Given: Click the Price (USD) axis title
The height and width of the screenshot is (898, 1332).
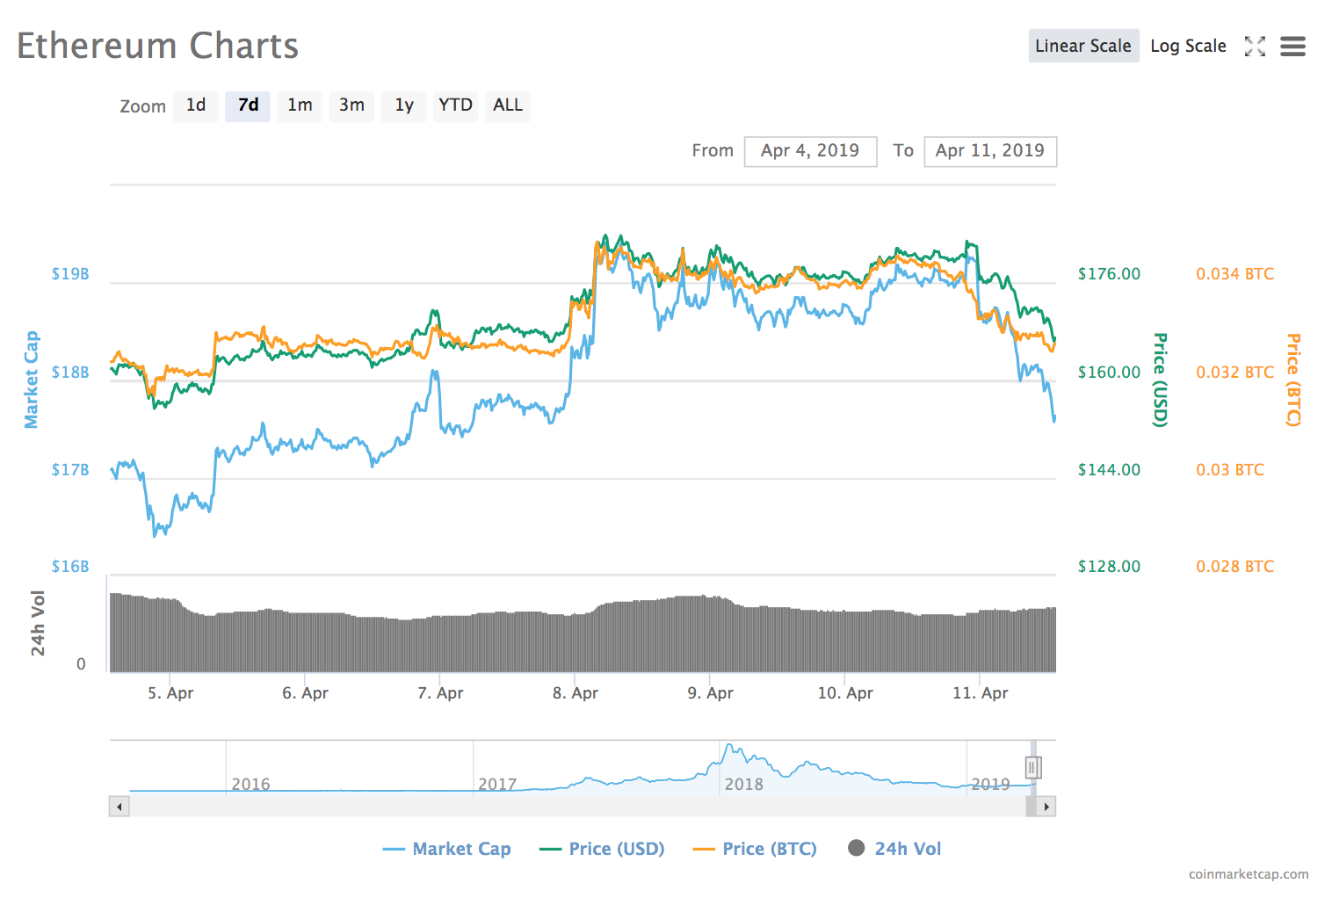Looking at the screenshot, I should point(1160,380).
